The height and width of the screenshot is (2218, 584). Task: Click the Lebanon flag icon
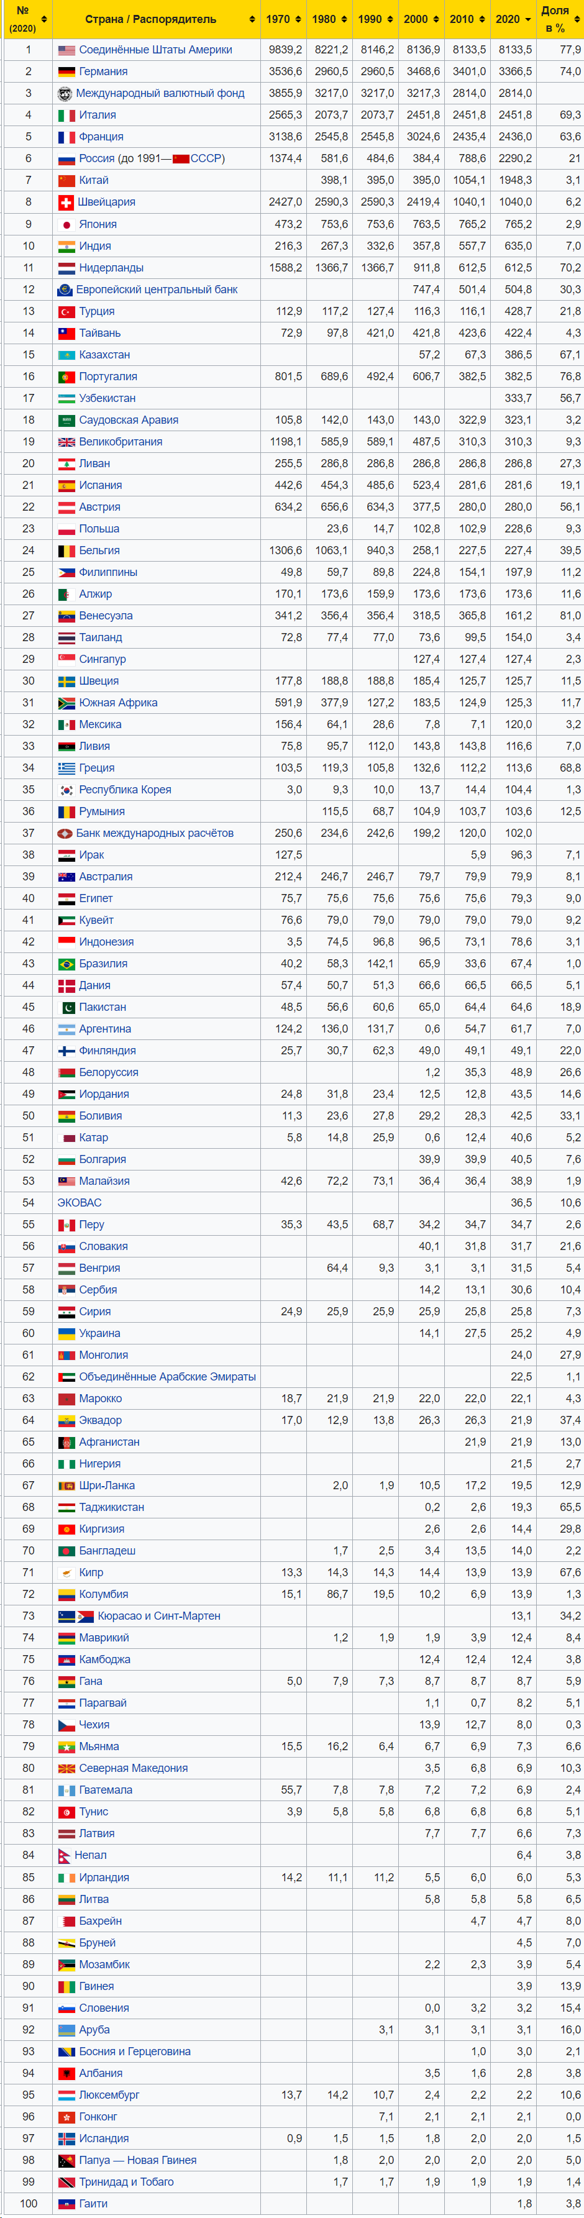[66, 464]
